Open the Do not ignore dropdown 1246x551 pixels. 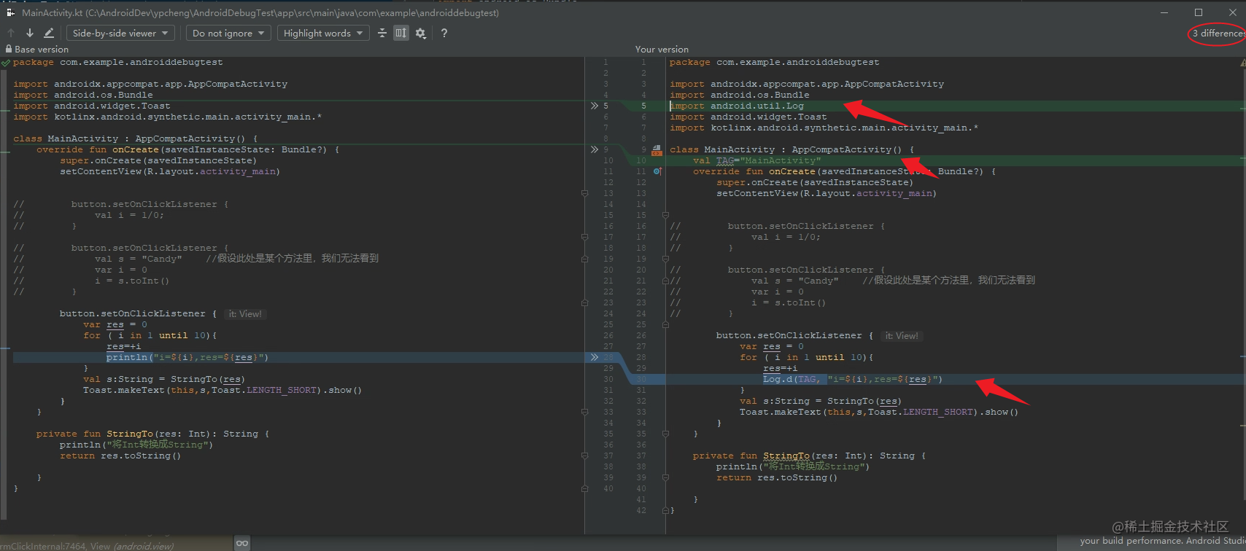228,33
